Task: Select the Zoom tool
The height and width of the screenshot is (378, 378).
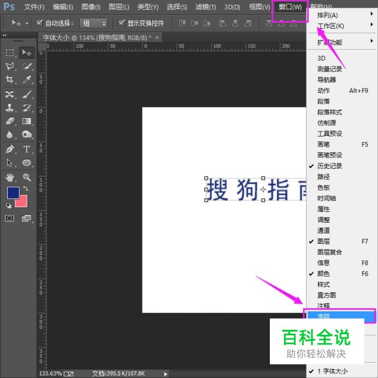Action: click(27, 178)
